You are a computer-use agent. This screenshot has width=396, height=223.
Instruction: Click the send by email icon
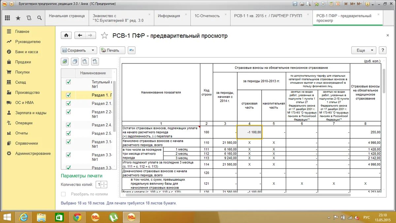[131, 50]
